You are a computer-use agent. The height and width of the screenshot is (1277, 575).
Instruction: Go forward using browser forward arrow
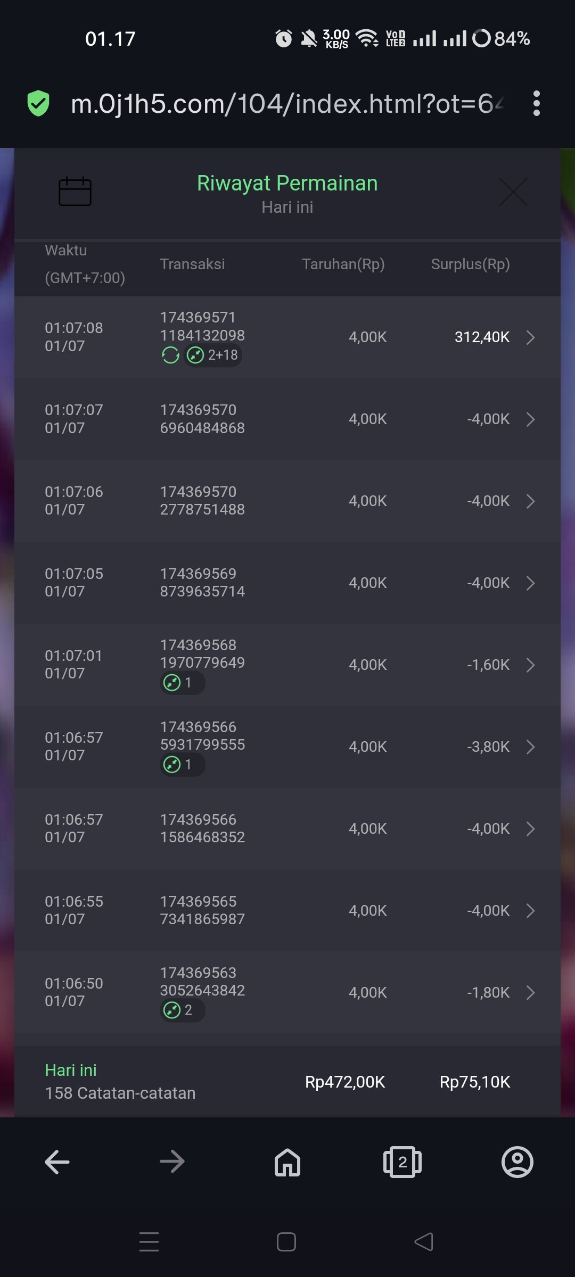point(172,1162)
